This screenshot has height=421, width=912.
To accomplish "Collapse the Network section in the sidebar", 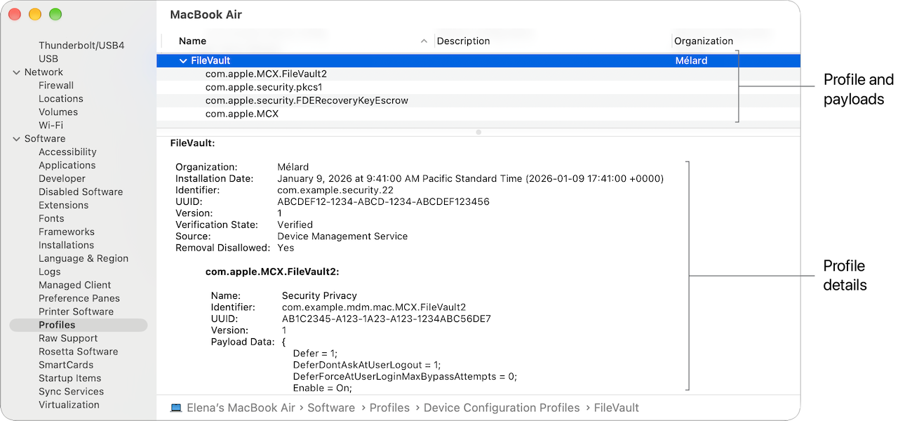I will coord(17,72).
